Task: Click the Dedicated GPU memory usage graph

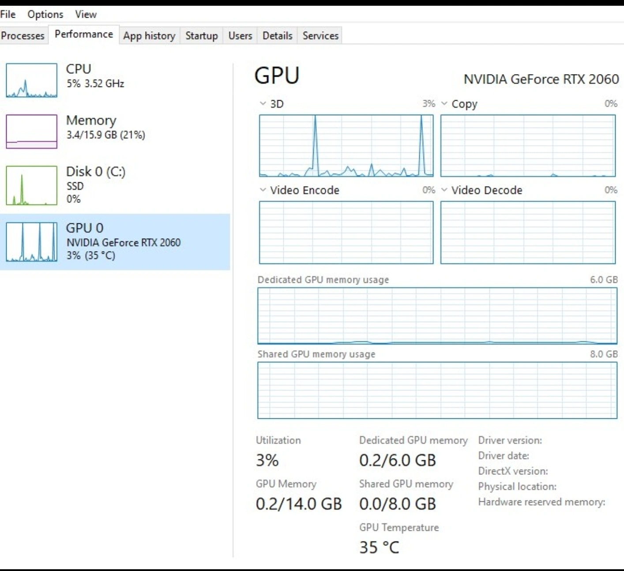Action: 437,316
